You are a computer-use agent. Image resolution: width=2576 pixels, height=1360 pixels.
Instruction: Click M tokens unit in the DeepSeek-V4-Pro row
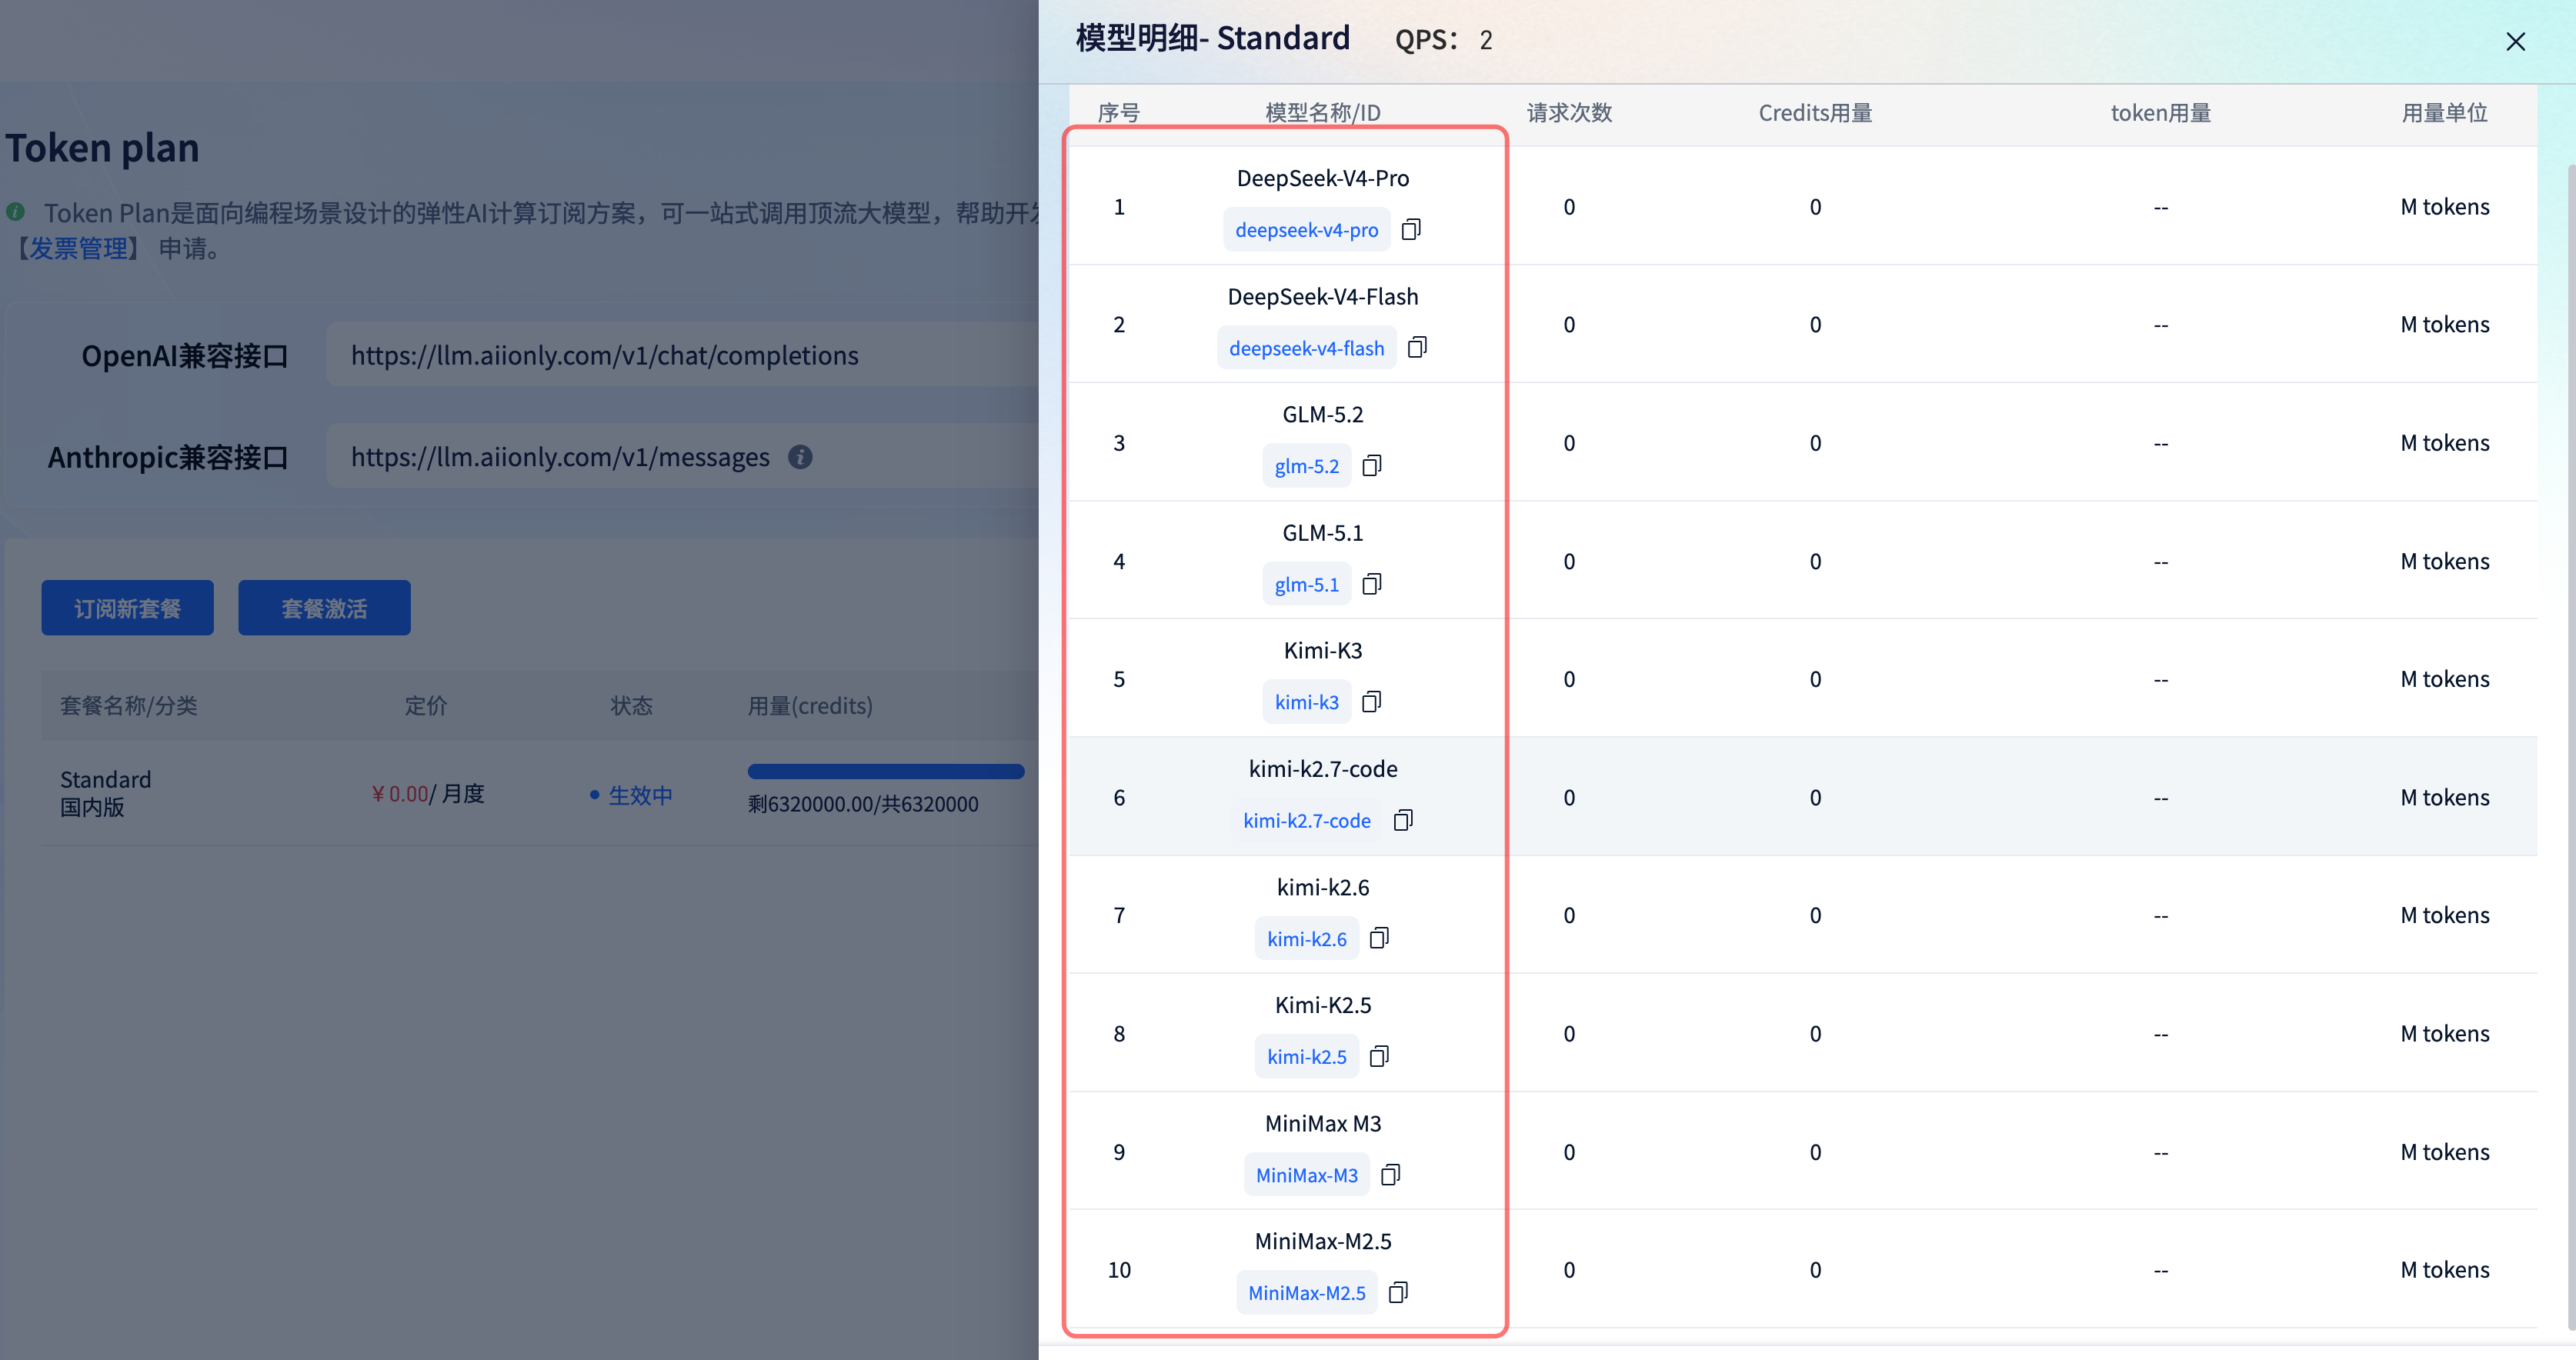tap(2444, 207)
